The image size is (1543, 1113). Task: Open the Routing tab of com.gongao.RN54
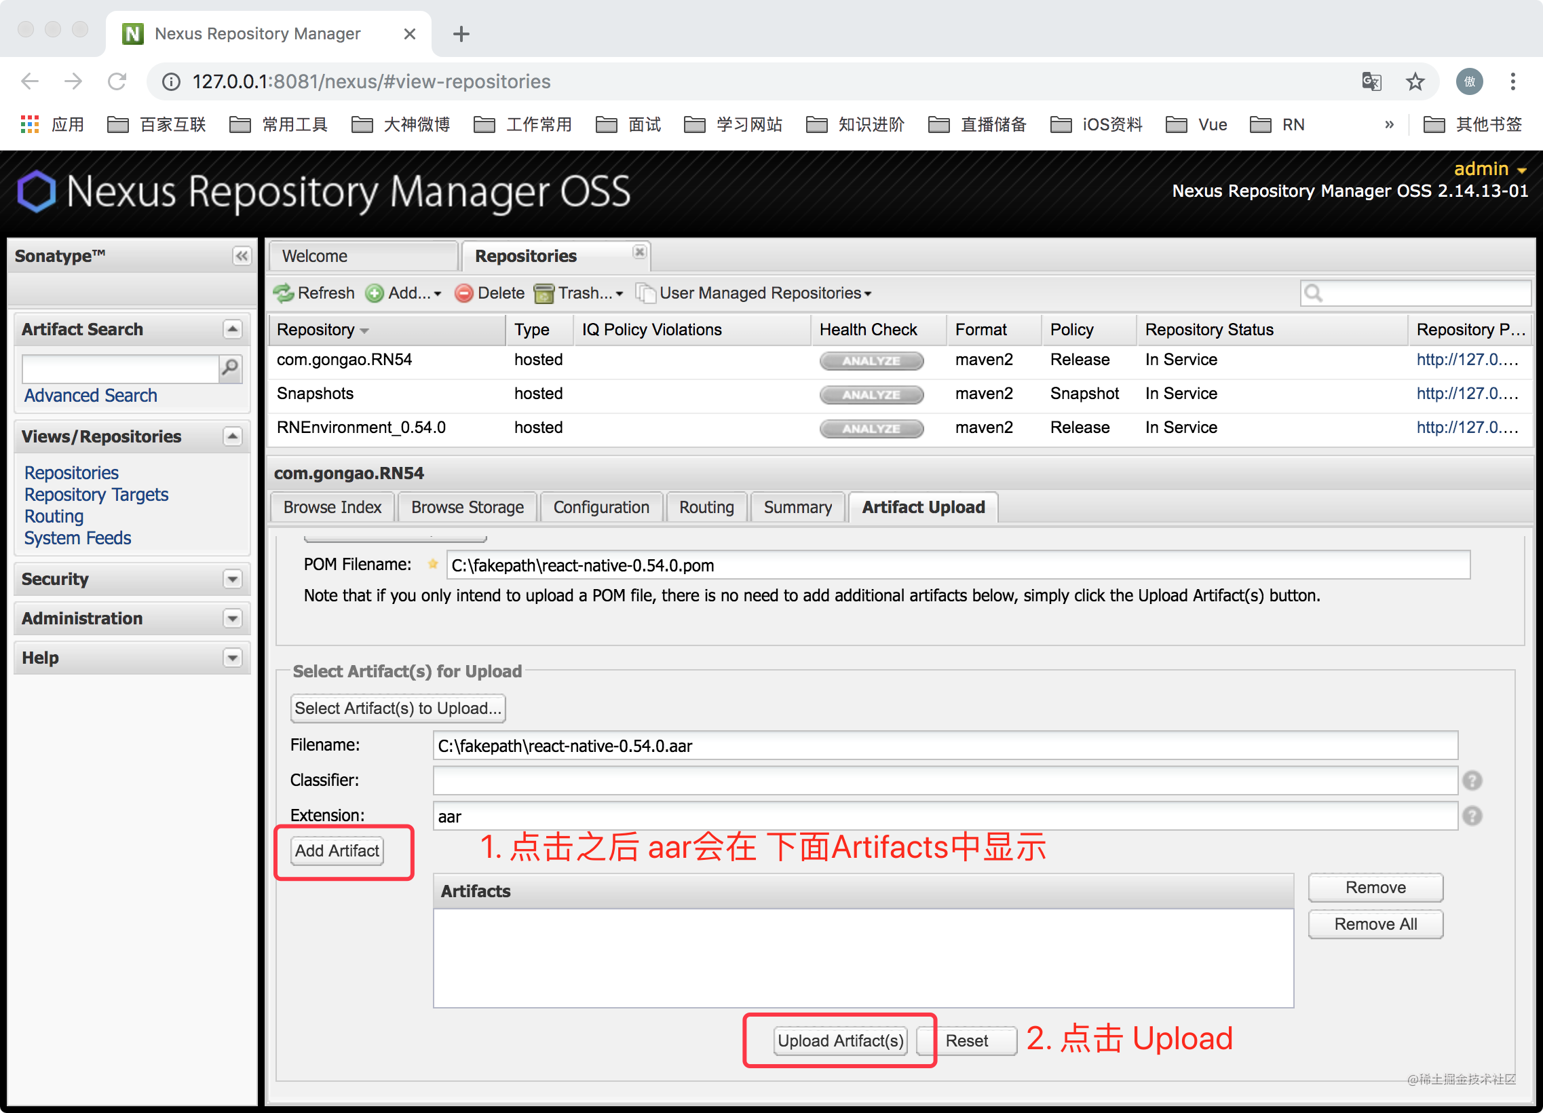(706, 508)
